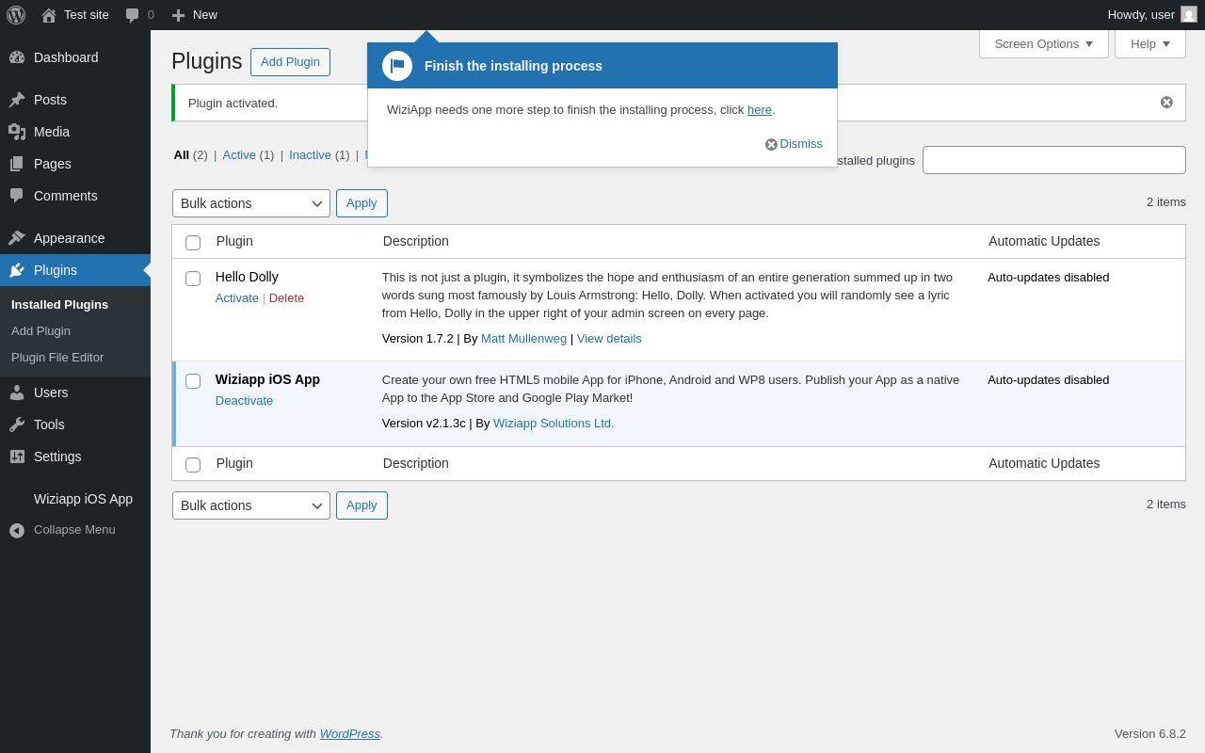
Task: Expand the Help panel
Action: click(x=1150, y=43)
